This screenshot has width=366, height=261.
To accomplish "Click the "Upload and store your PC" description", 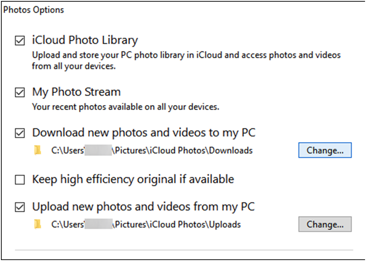I will click(x=186, y=55).
